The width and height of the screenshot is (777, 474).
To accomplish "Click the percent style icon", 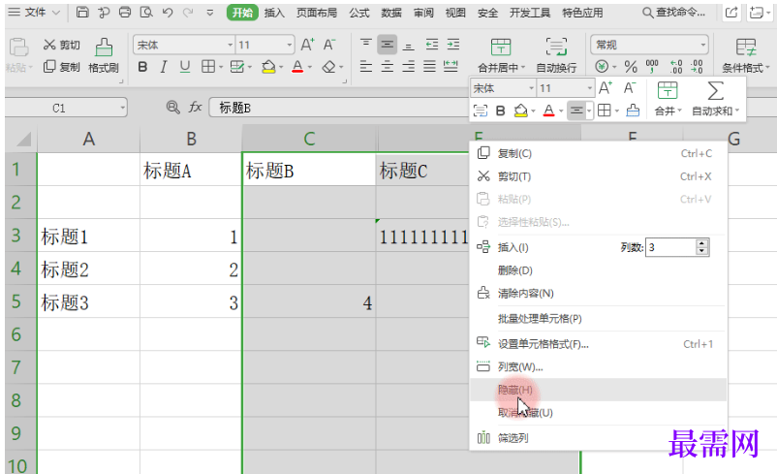I will pyautogui.click(x=631, y=67).
